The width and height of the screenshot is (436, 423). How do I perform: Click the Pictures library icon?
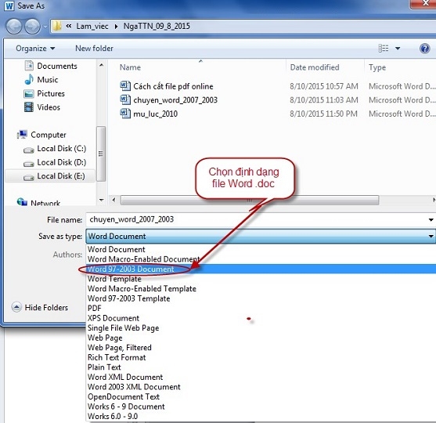(x=29, y=93)
